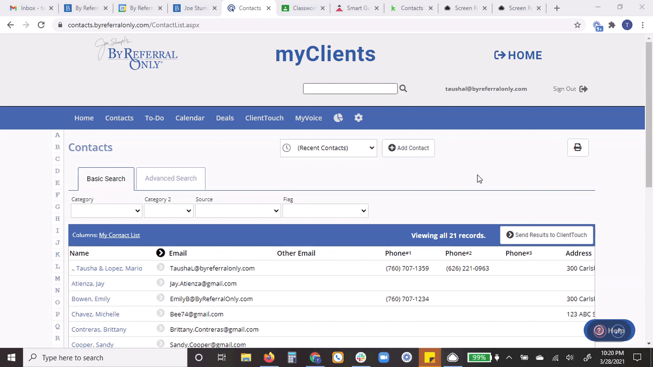The image size is (653, 367).
Task: Click arrow icon in Cooper, Sandy row
Action: [x=161, y=344]
